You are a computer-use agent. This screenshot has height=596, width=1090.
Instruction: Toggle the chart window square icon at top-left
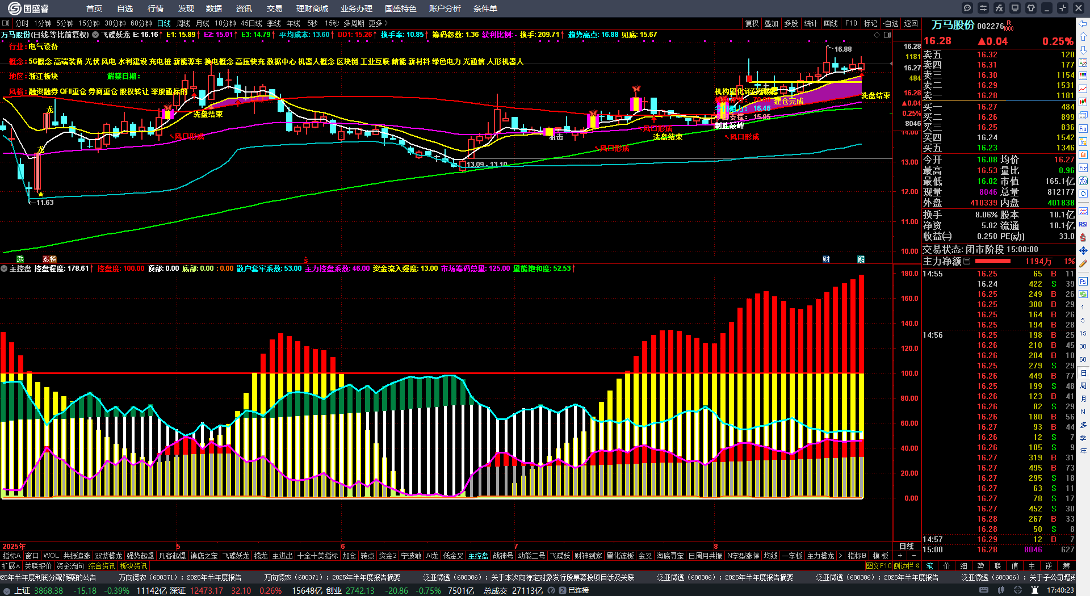coord(6,23)
